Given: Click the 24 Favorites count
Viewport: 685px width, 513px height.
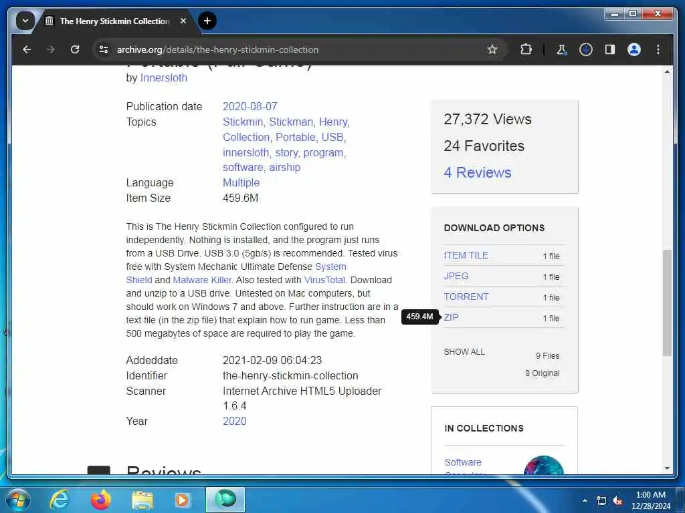Looking at the screenshot, I should coord(484,146).
